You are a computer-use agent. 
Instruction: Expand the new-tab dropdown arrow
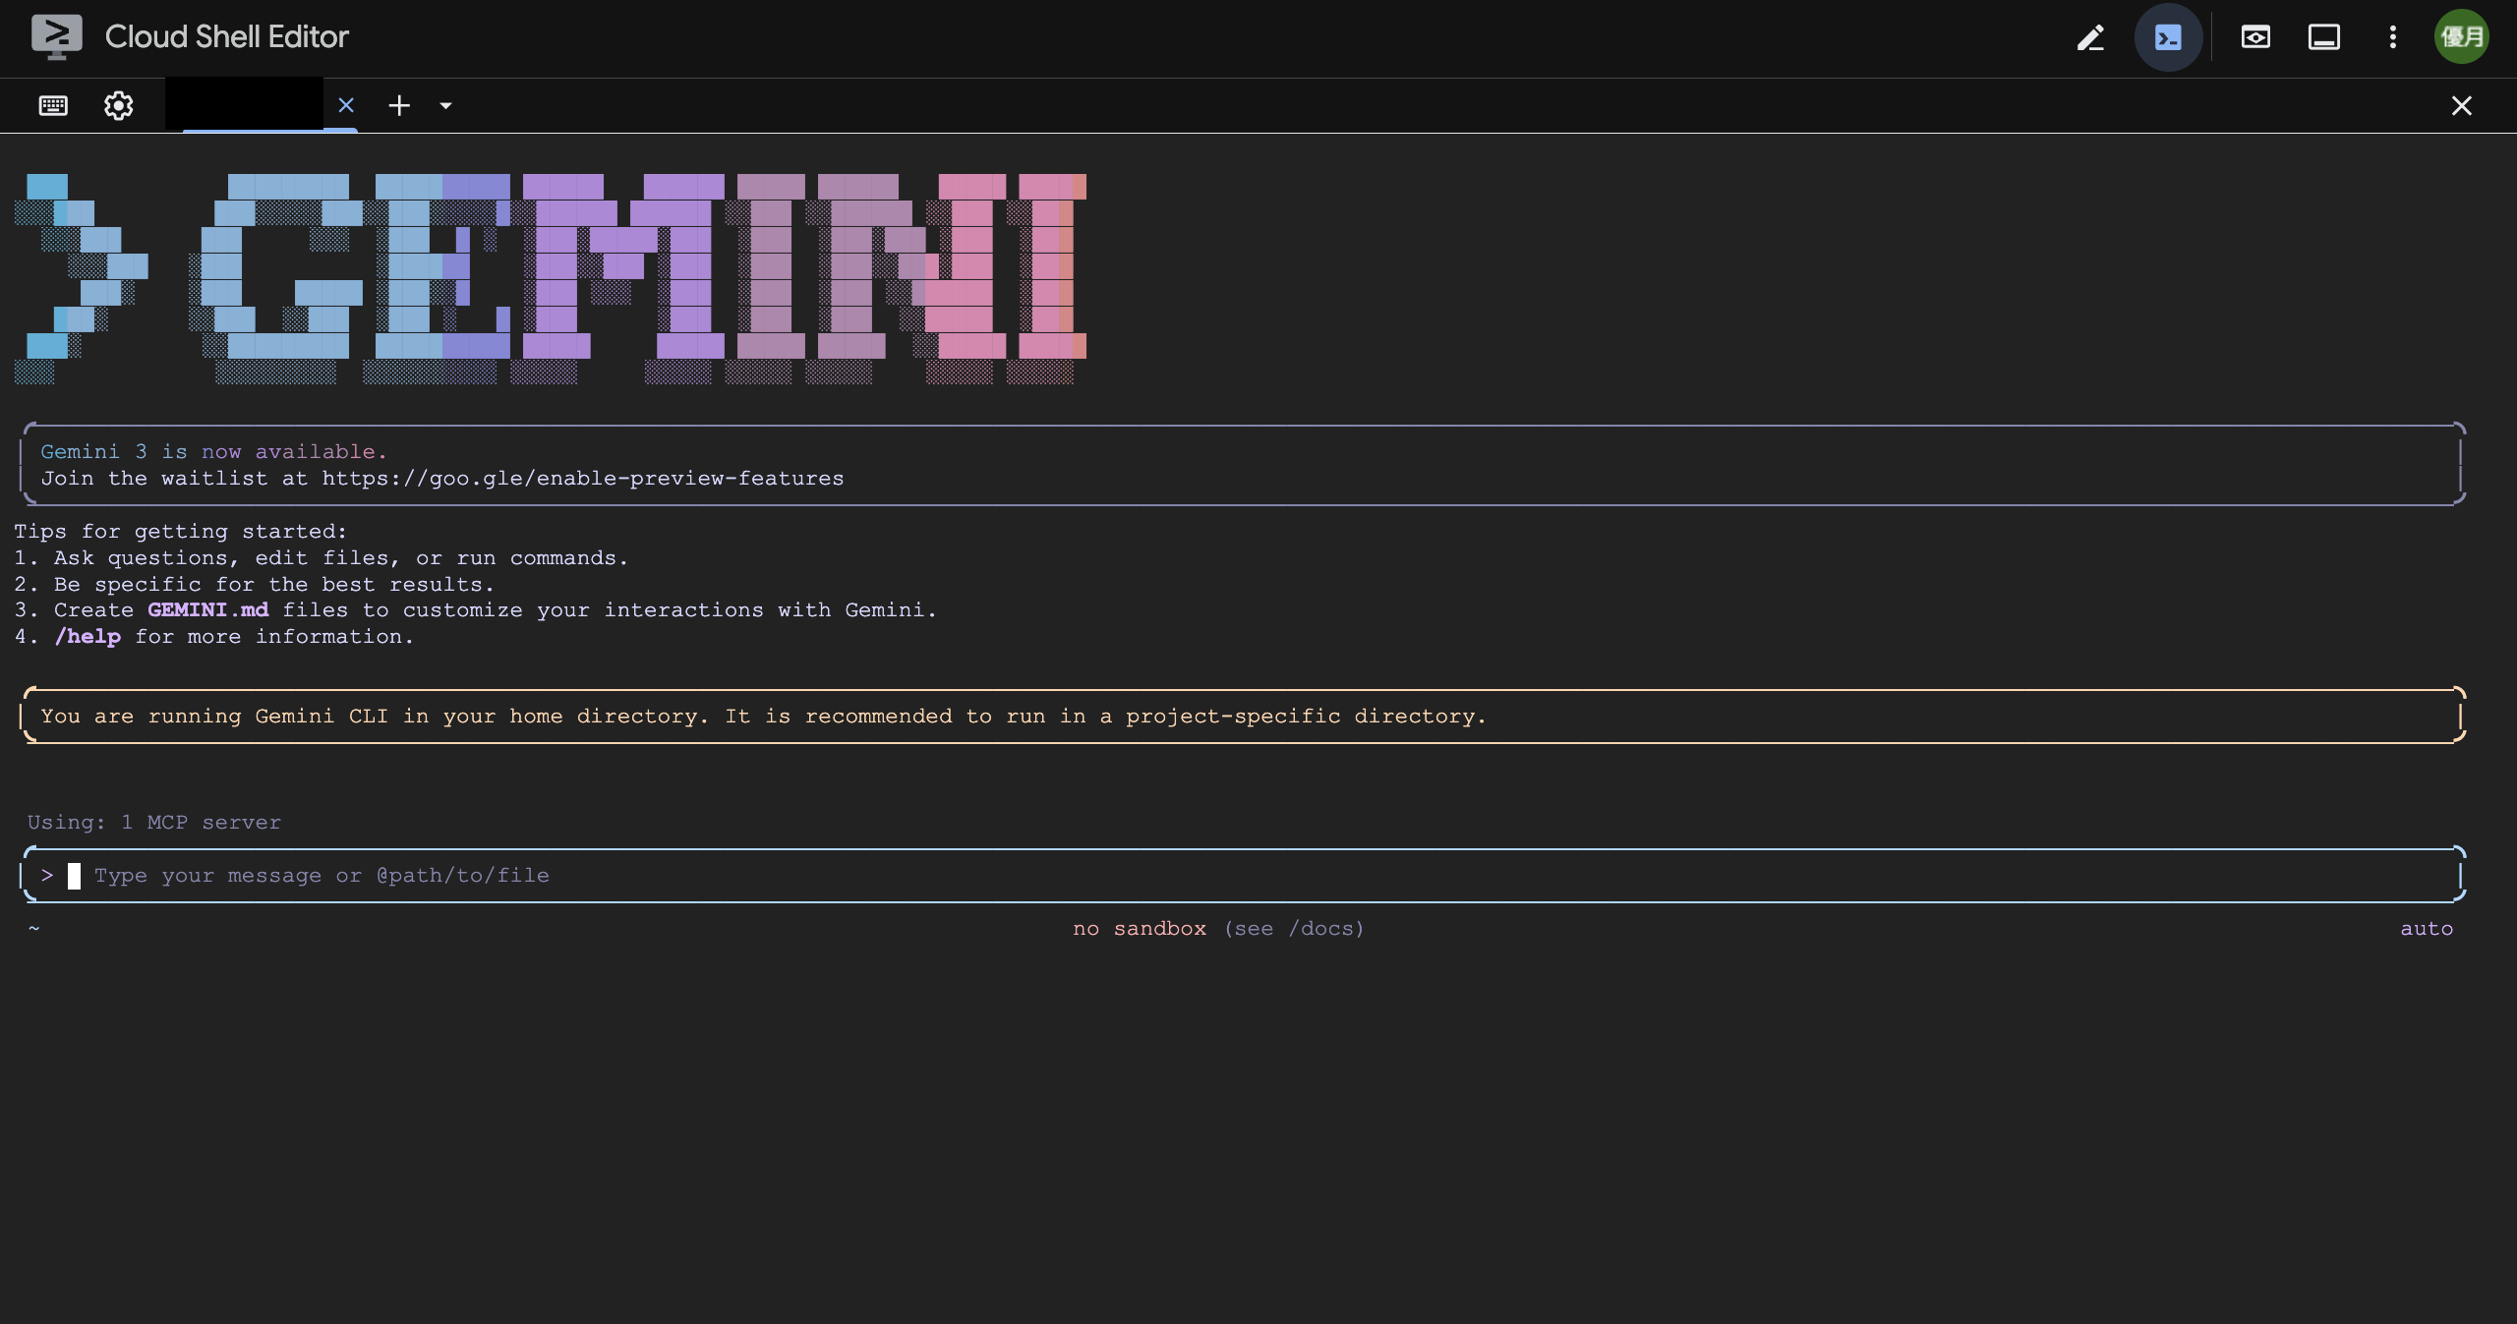point(445,105)
